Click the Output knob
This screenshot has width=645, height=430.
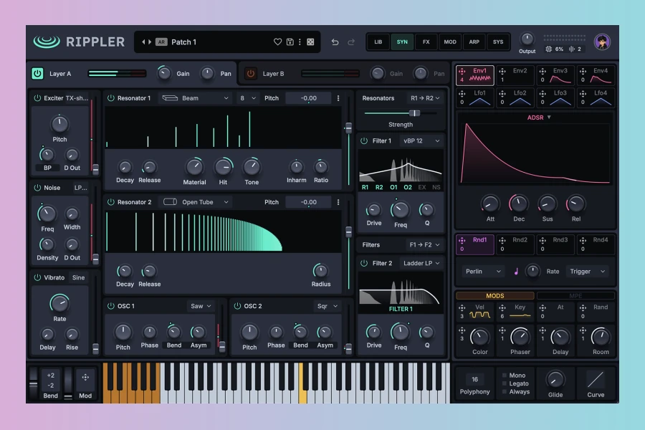(527, 39)
